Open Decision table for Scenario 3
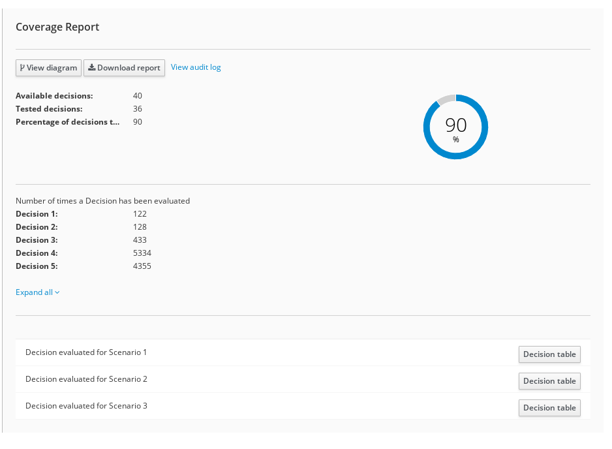The image size is (612, 449). tap(549, 408)
